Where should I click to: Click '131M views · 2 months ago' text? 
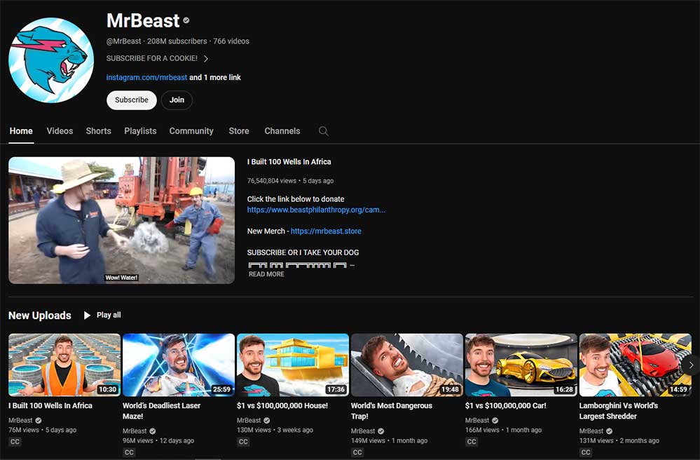click(619, 440)
